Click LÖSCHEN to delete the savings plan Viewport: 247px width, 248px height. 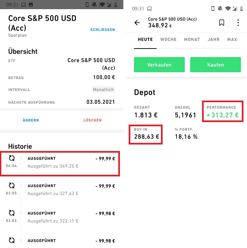pyautogui.click(x=93, y=120)
